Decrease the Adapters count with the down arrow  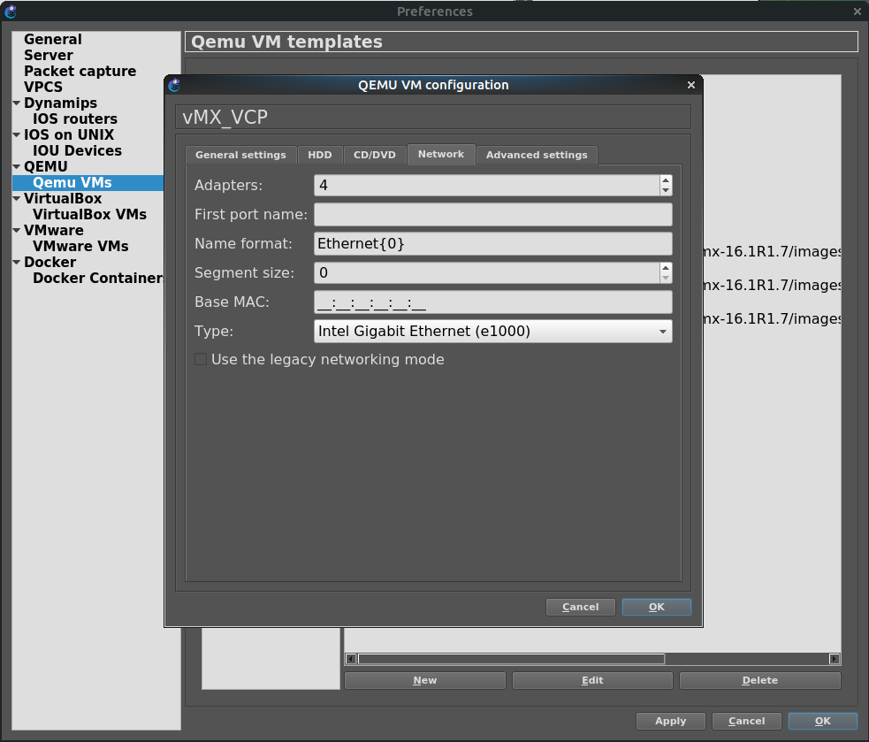coord(666,190)
